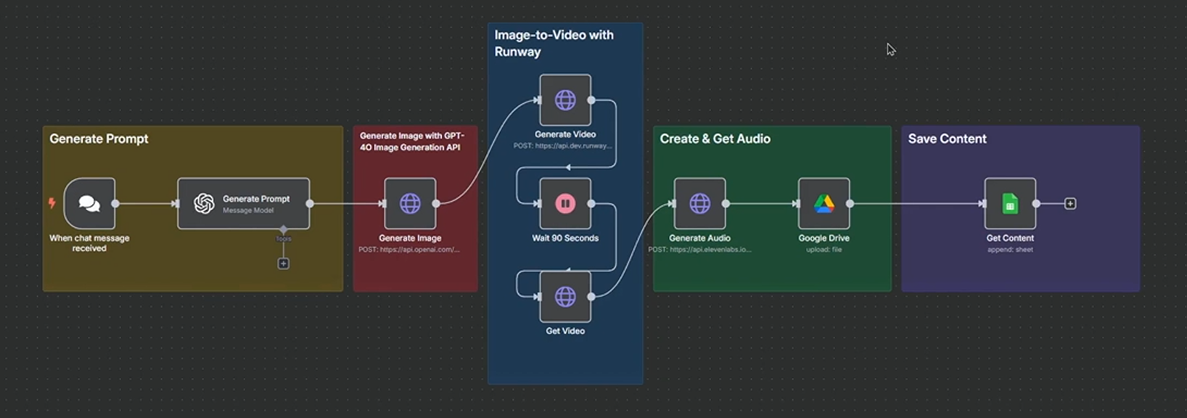Viewport: 1187px width, 418px height.
Task: Open the Generate Video globe node
Action: click(x=565, y=100)
